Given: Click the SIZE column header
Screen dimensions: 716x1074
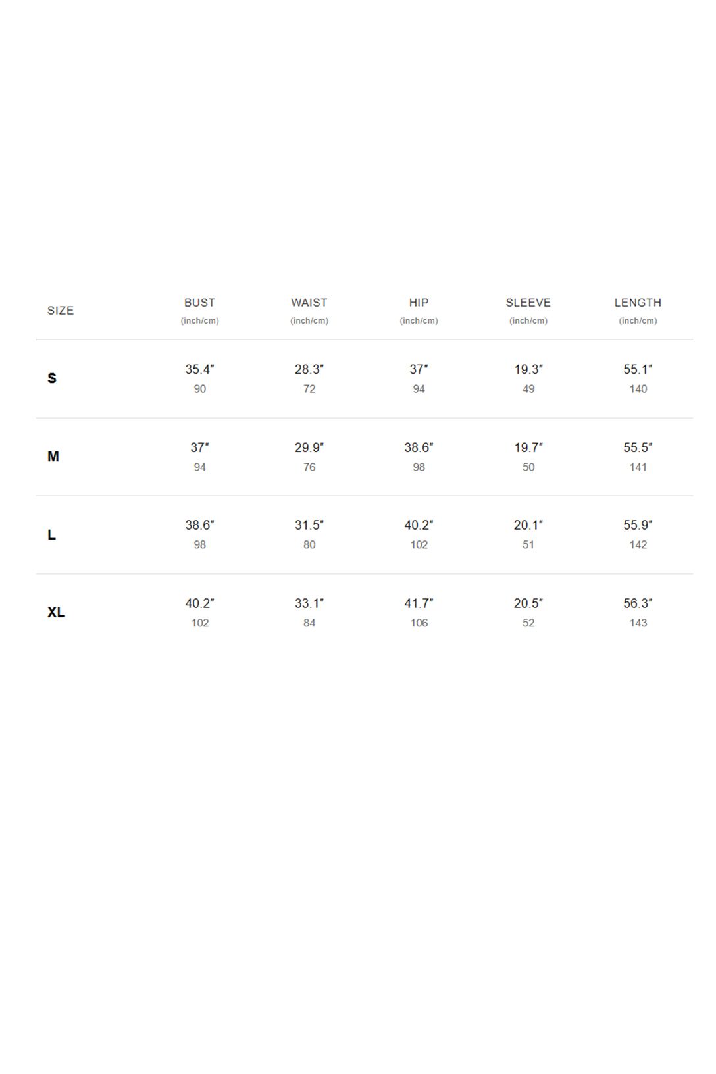Looking at the screenshot, I should (x=61, y=311).
